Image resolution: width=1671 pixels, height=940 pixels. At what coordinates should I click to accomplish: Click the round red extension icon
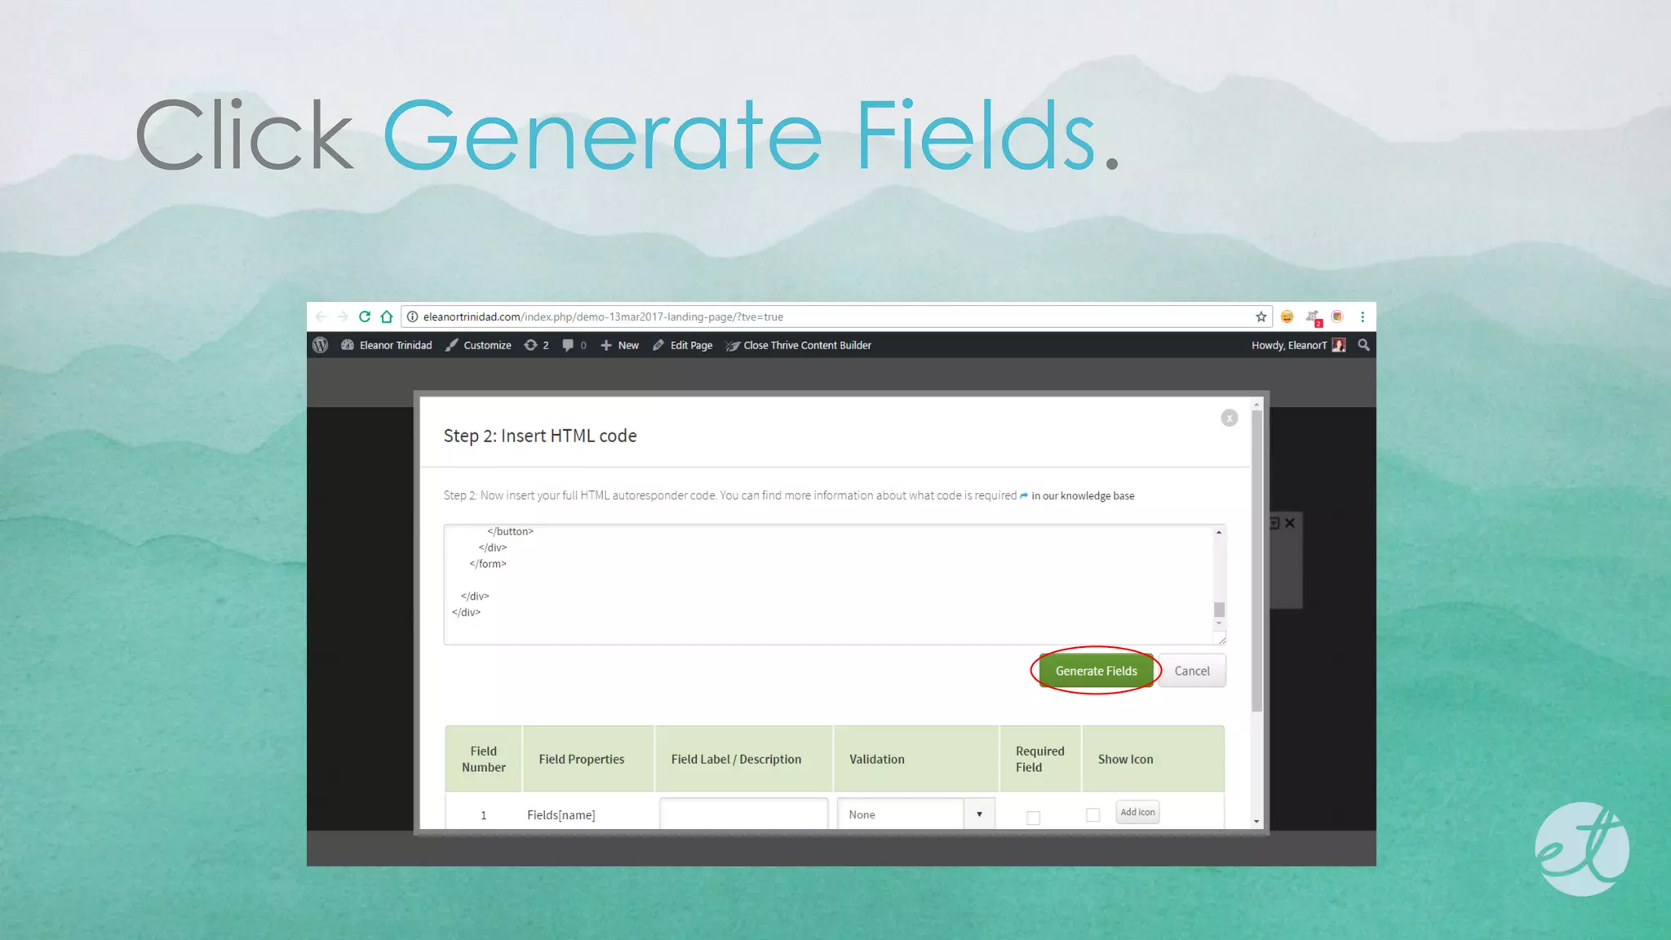point(1337,317)
